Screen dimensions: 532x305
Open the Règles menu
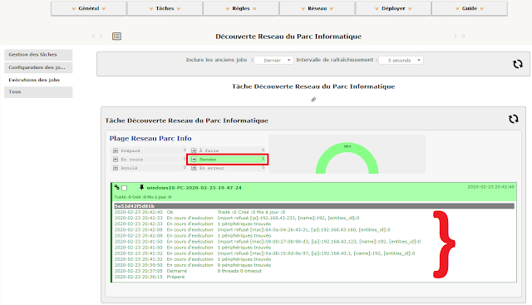coord(241,8)
